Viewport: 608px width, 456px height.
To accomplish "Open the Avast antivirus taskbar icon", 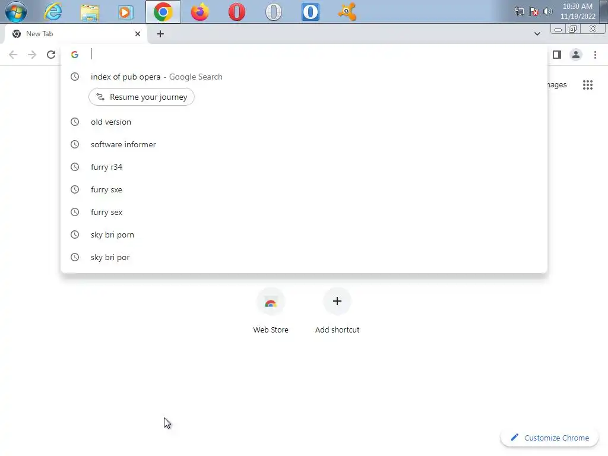I will [347, 12].
